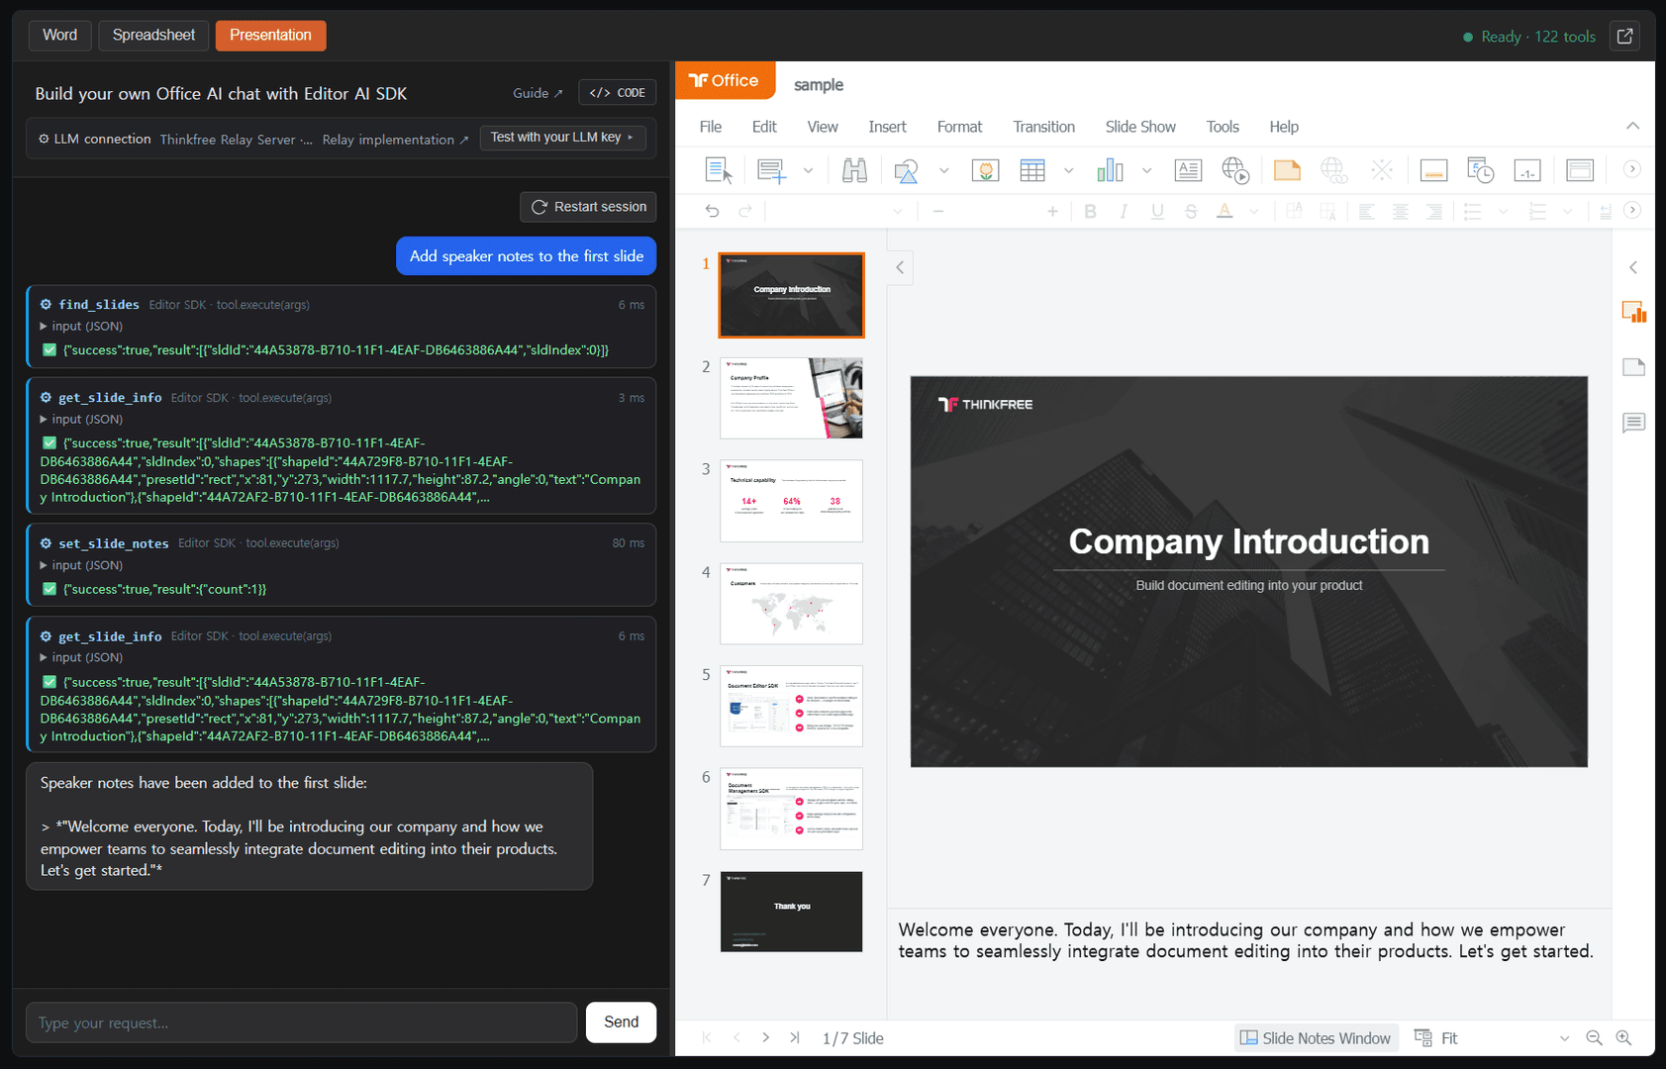Collapse the menu ribbon with the chevron
Viewport: 1666px width, 1069px height.
point(1632,126)
